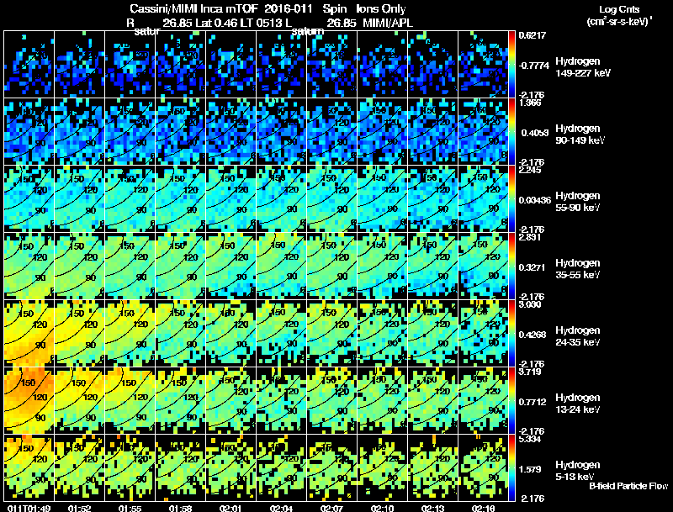This screenshot has height=512, width=673.
Task: Select the '02:04' time label
Action: pyautogui.click(x=282, y=508)
